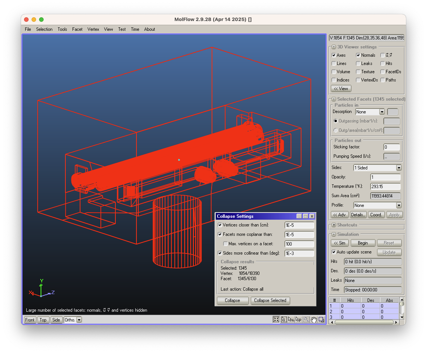Open facet Details... window
The width and height of the screenshot is (427, 353).
[x=358, y=215]
